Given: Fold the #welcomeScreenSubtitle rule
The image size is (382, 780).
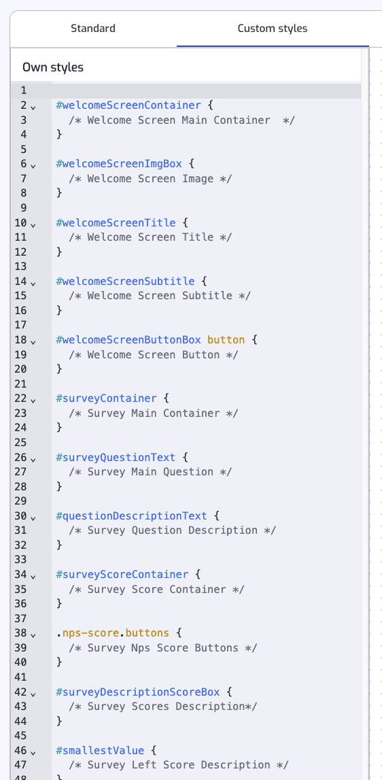Looking at the screenshot, I should coord(33,282).
